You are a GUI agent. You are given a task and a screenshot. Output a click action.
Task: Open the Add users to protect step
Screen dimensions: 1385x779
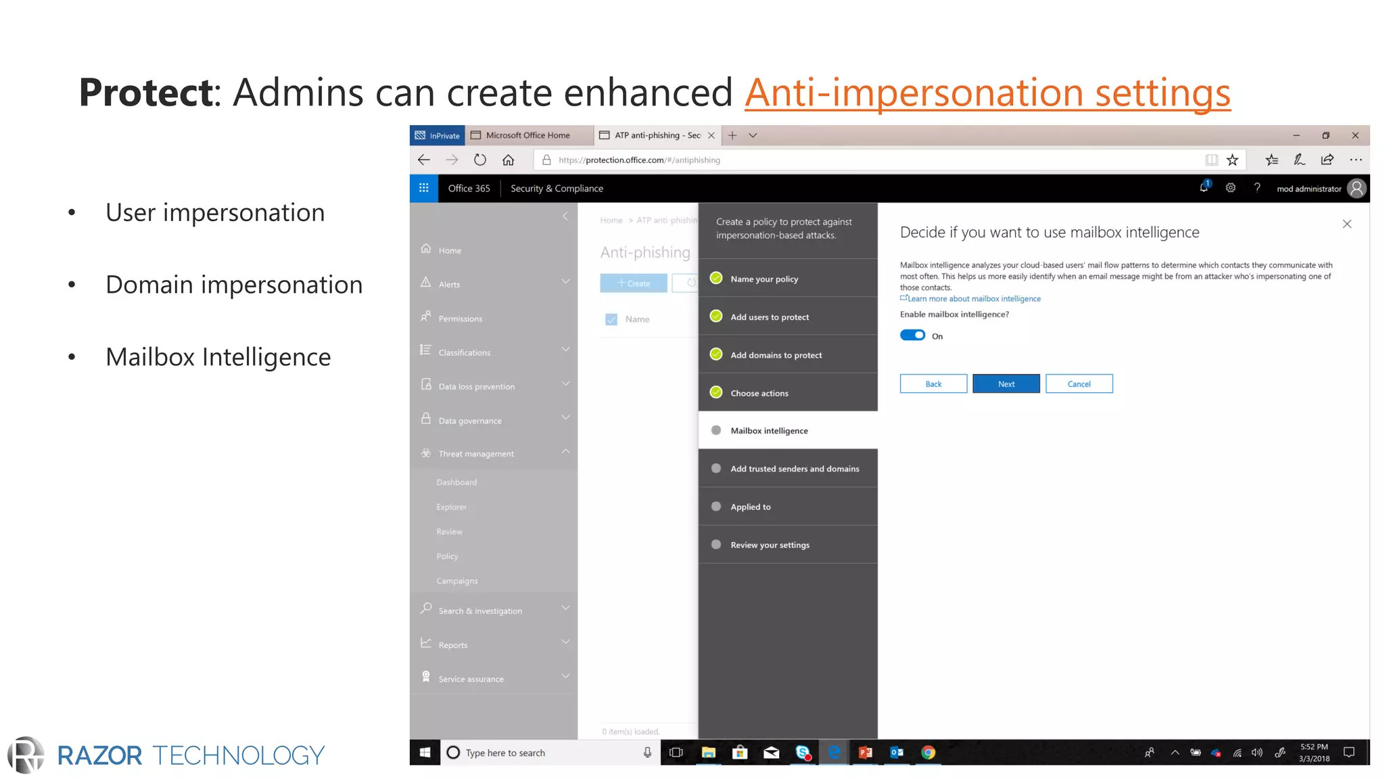coord(788,316)
